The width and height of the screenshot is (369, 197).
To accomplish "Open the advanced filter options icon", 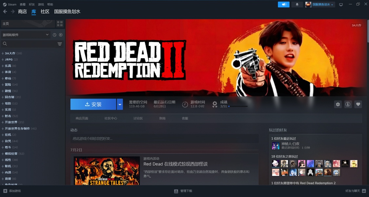I will pyautogui.click(x=60, y=44).
